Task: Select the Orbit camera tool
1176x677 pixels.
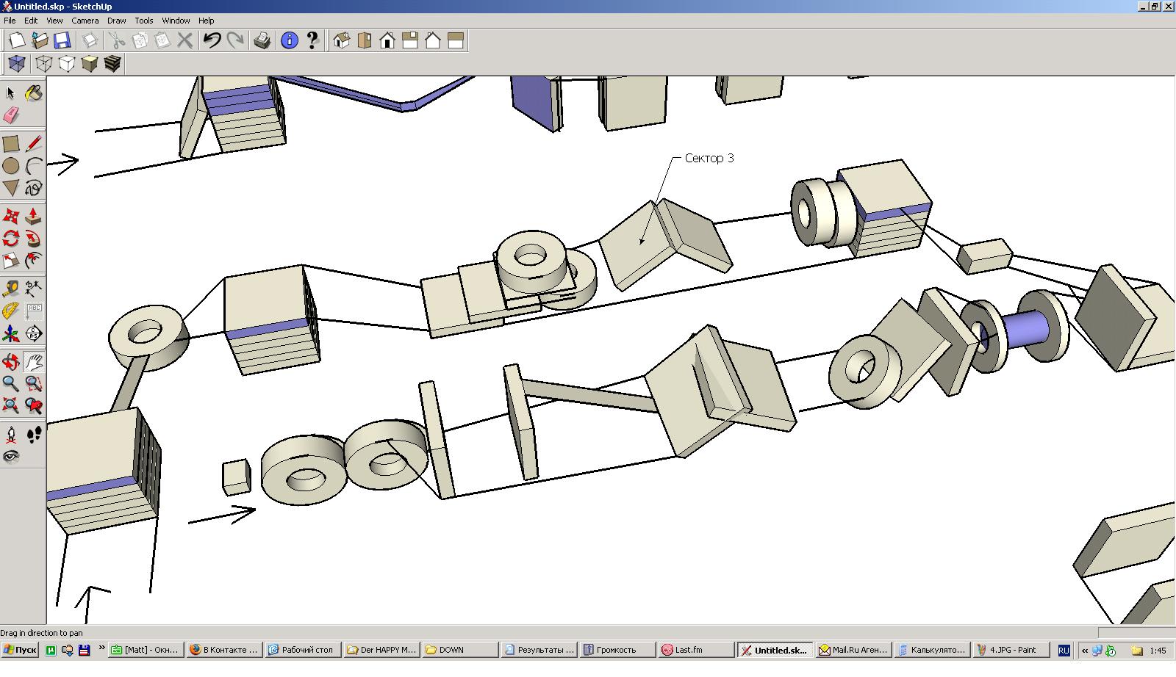Action: click(11, 362)
